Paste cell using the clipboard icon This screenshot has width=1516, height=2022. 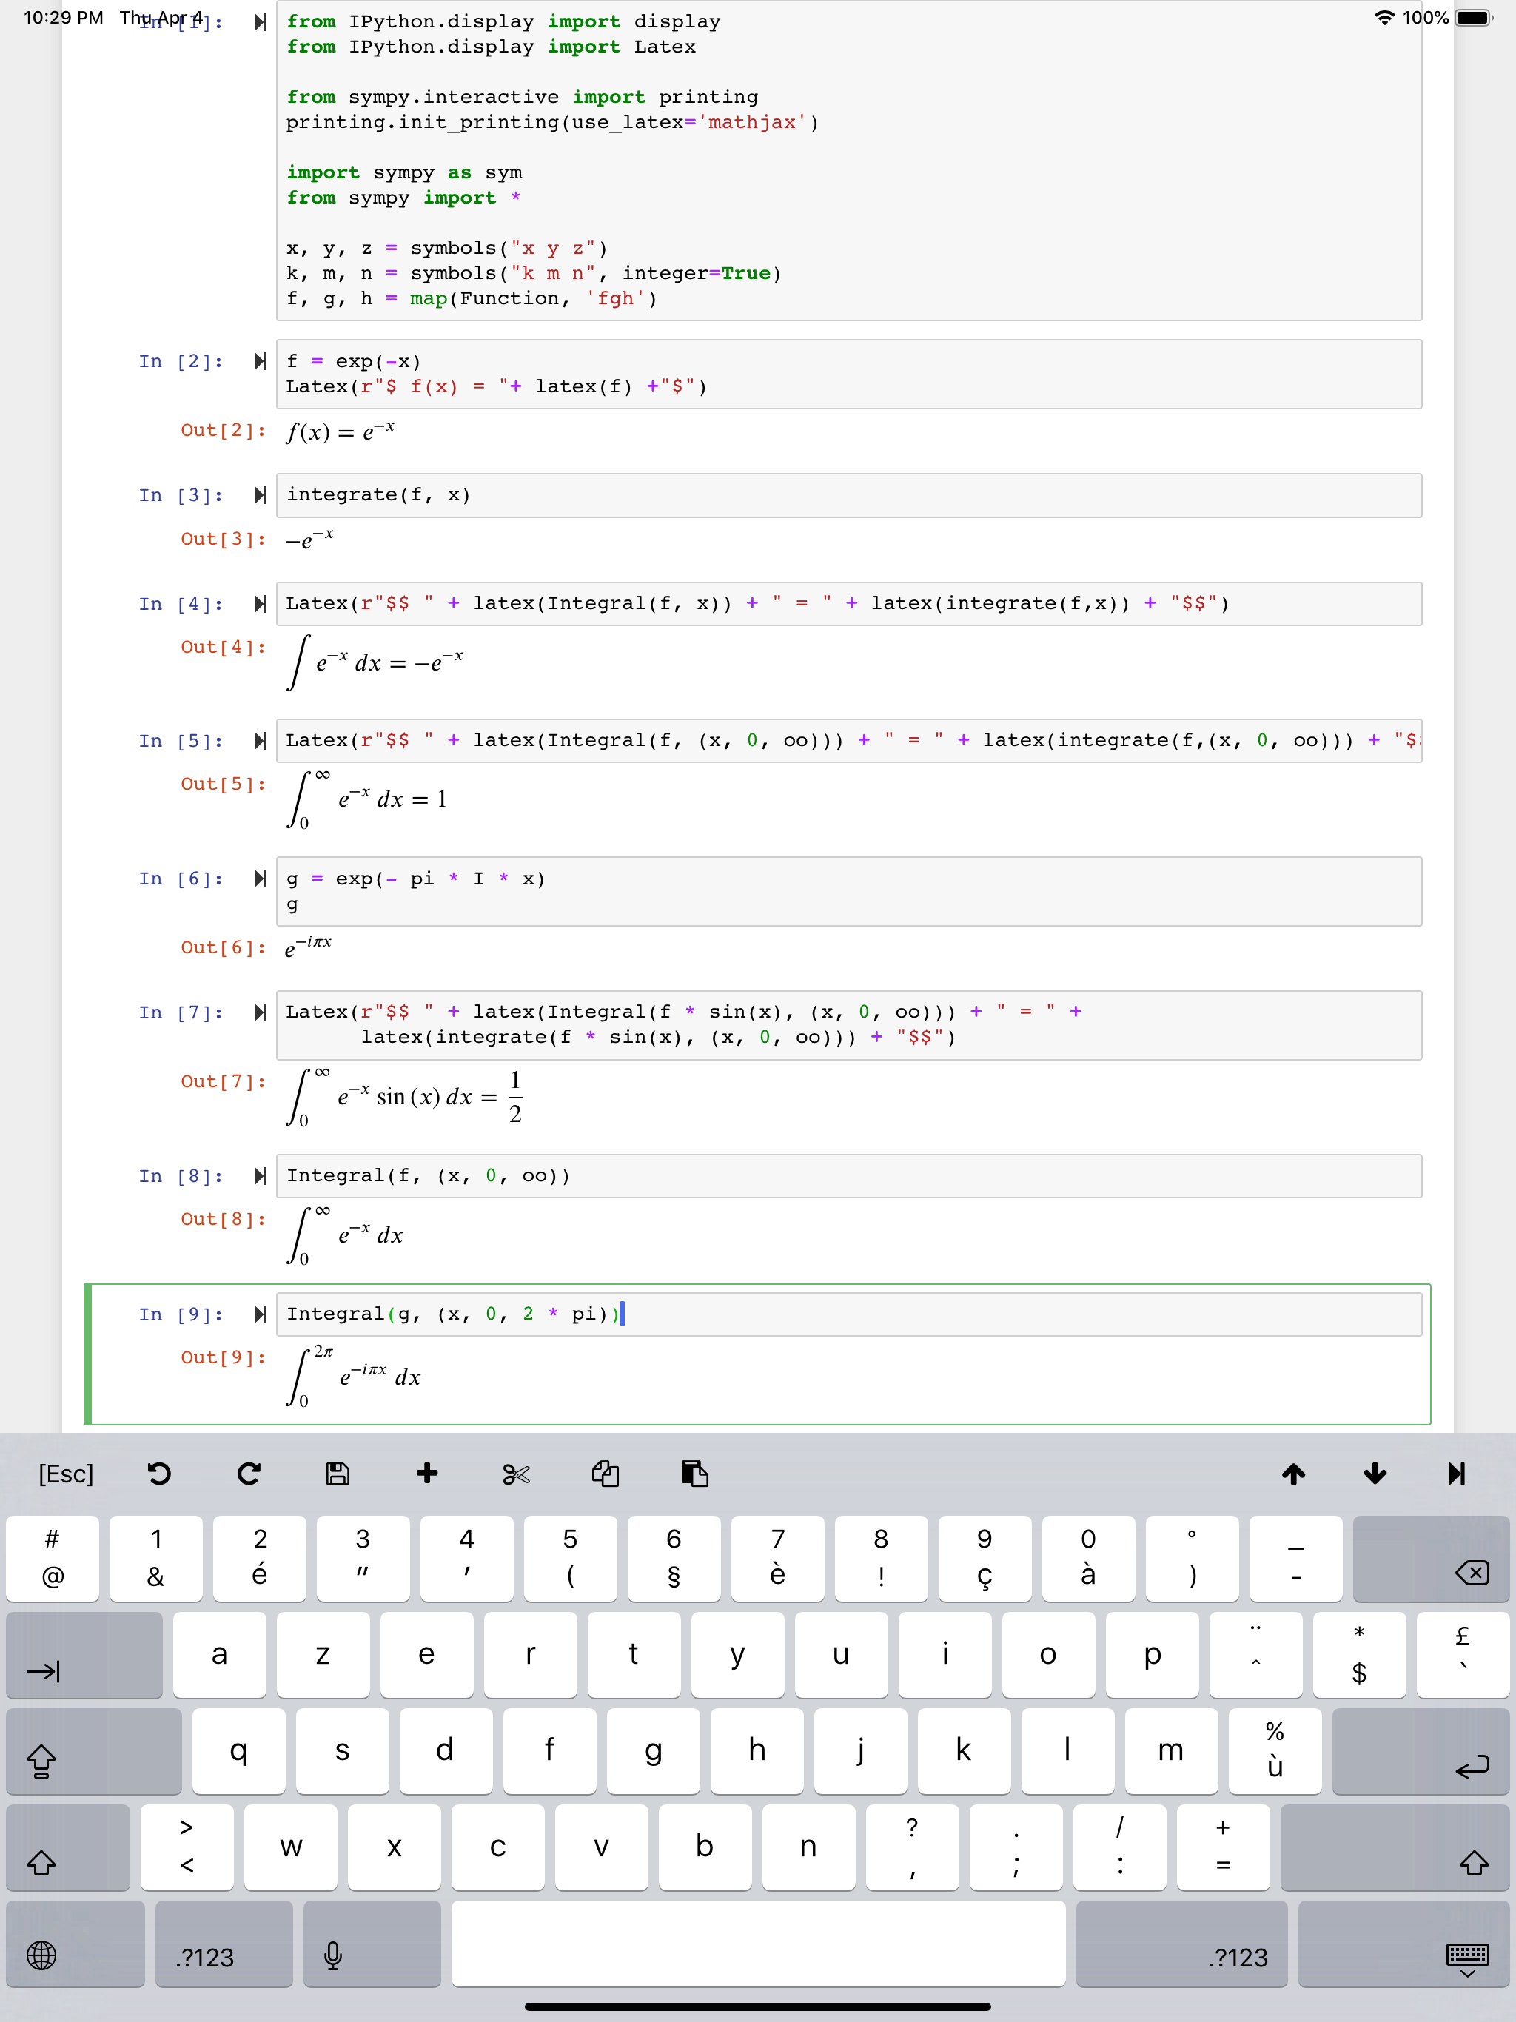[x=694, y=1474]
